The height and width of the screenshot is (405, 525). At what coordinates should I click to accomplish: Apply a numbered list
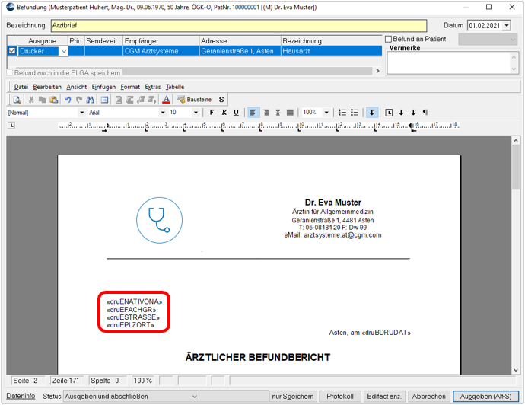[342, 113]
